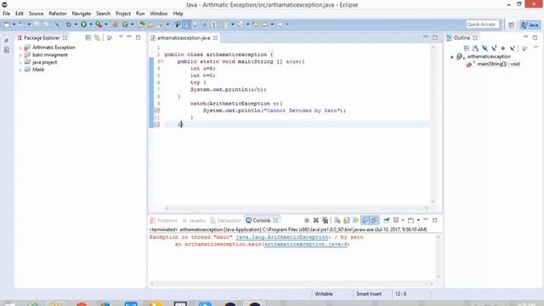Image resolution: width=544 pixels, height=306 pixels.
Task: Switch to the Javadoc tab
Action: pos(194,221)
